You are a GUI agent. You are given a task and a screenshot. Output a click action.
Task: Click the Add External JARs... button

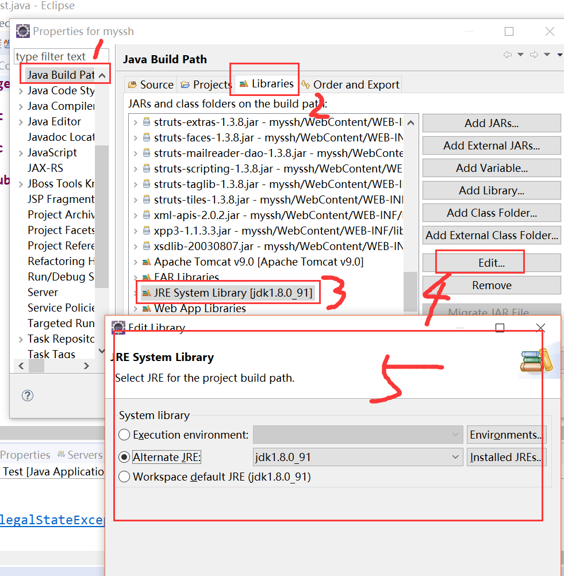[x=492, y=145]
